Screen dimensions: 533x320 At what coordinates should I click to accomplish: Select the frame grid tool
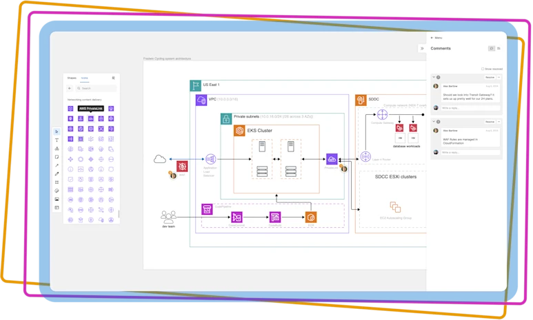[57, 182]
